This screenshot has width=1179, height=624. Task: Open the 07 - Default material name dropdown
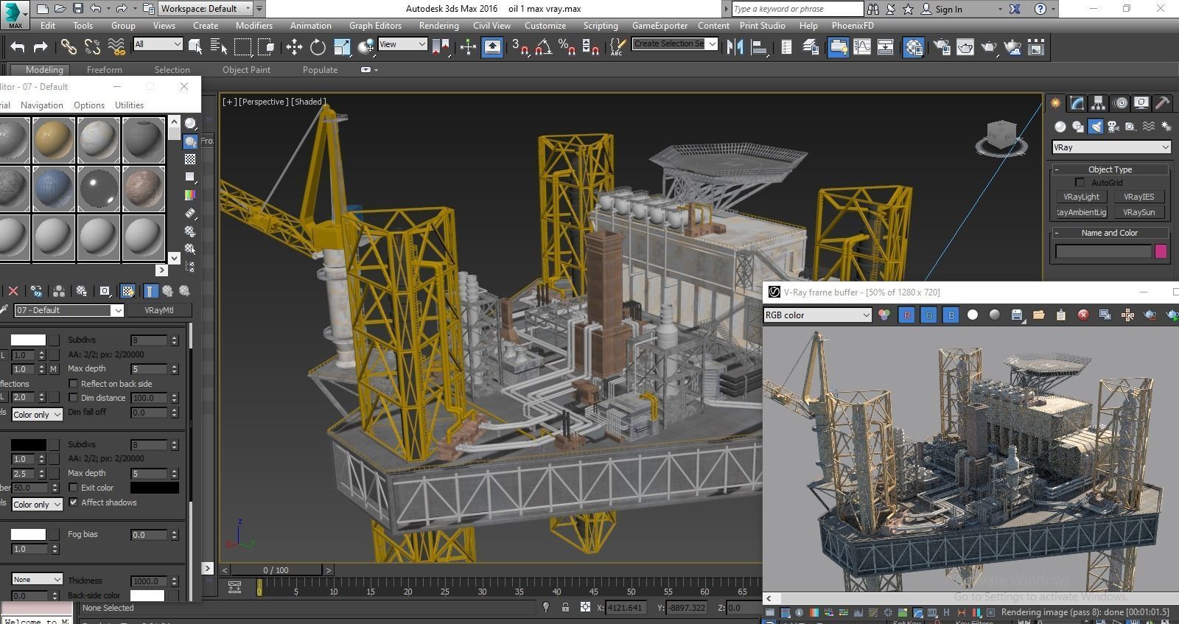pos(69,310)
